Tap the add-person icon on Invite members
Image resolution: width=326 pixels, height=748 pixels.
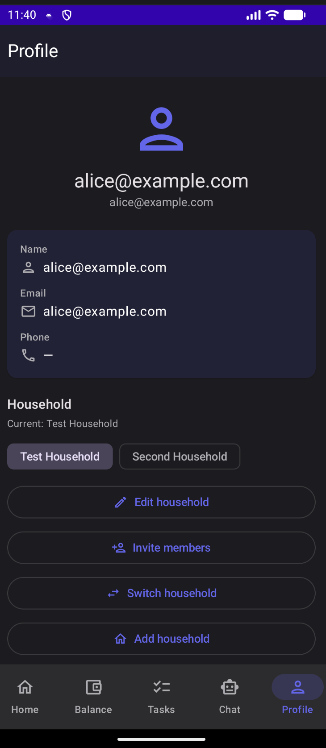pyautogui.click(x=119, y=548)
